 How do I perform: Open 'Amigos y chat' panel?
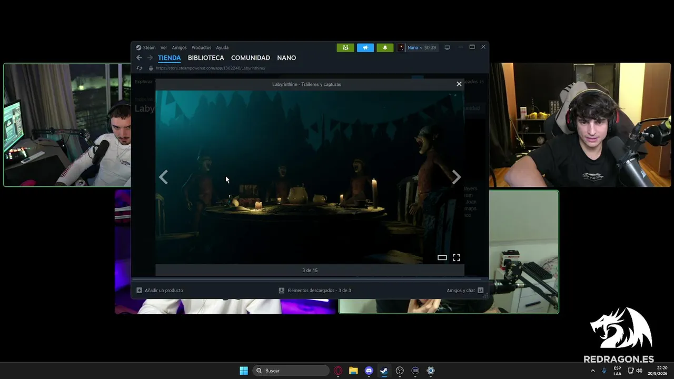(x=461, y=290)
